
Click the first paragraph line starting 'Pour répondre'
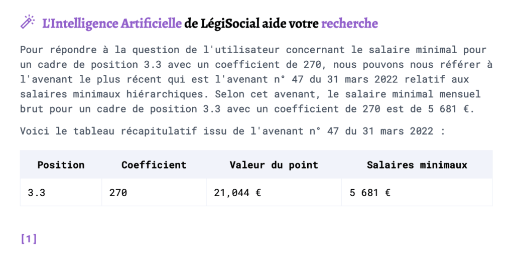coord(253,50)
